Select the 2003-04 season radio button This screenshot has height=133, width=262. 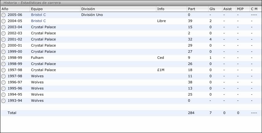[3, 27]
